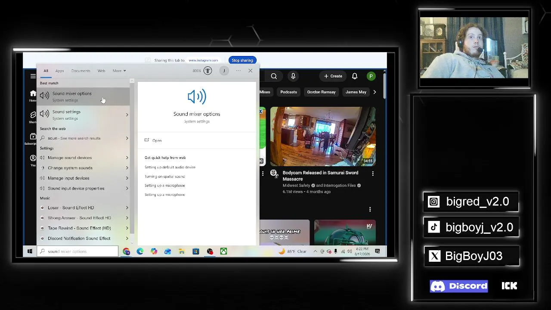Expand Loser - Sound Effect HD arrow
The image size is (551, 310).
coord(127,208)
